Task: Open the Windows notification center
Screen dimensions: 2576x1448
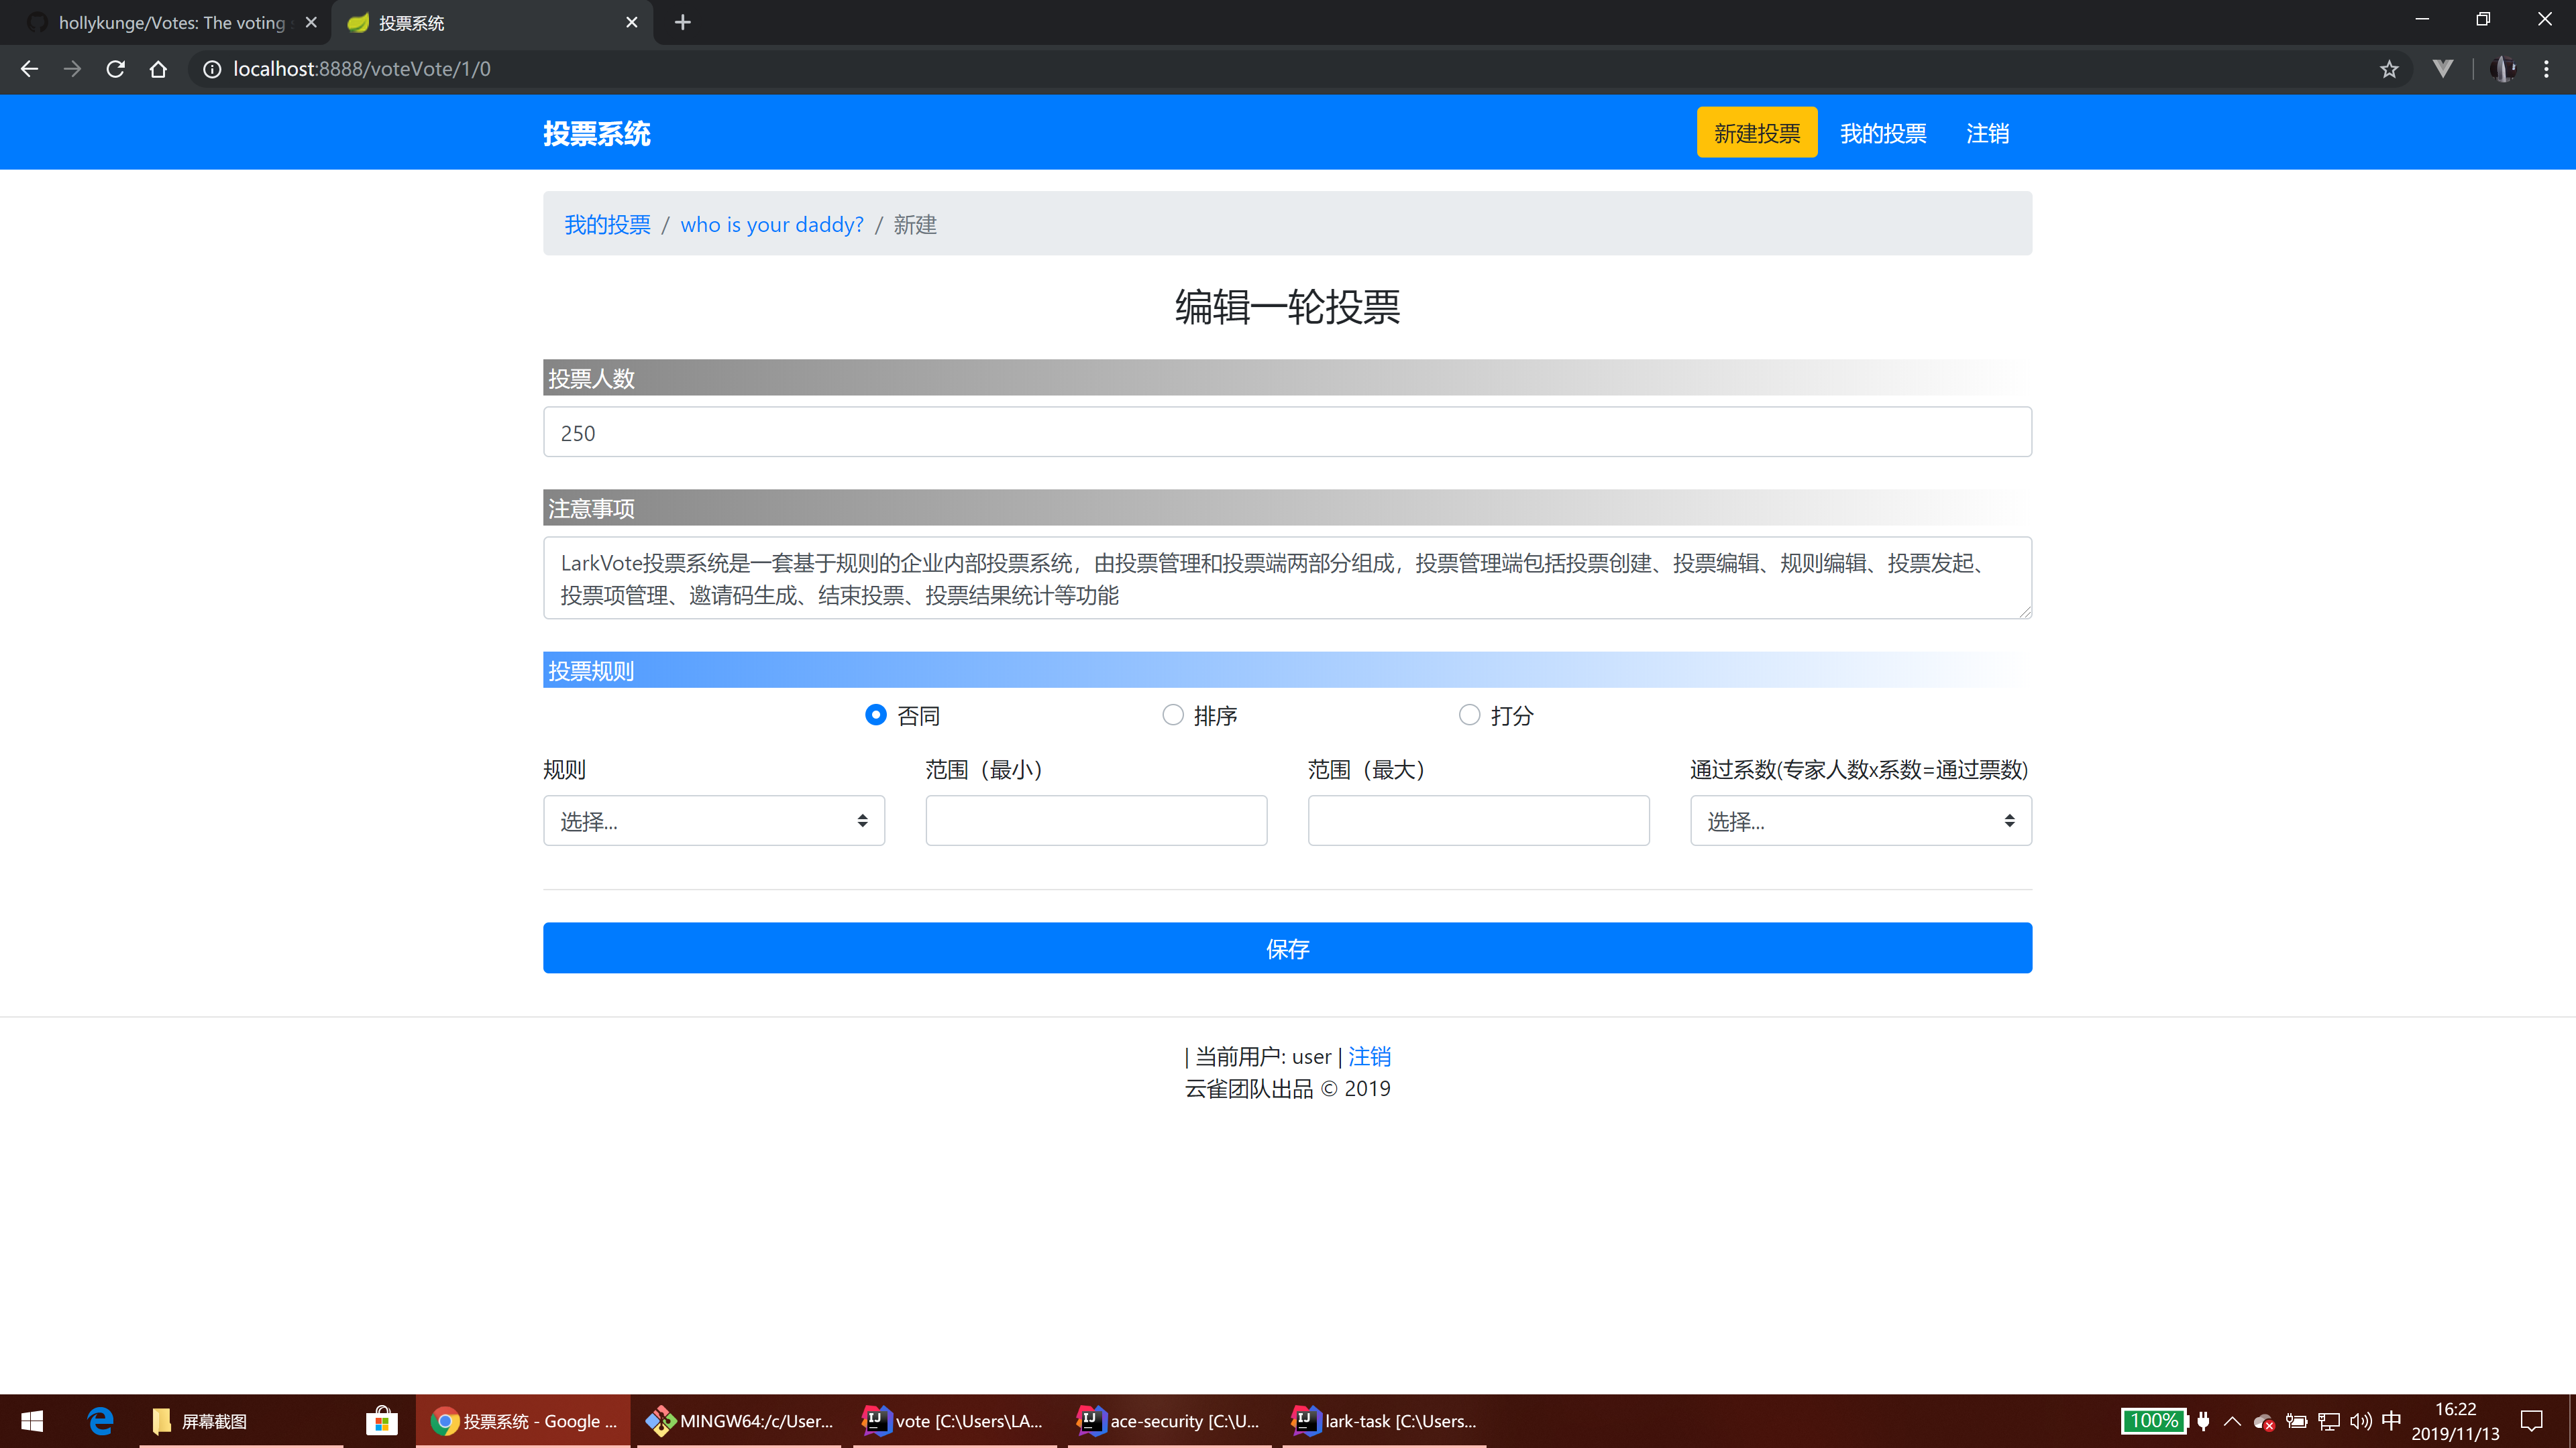Action: [x=2532, y=1420]
